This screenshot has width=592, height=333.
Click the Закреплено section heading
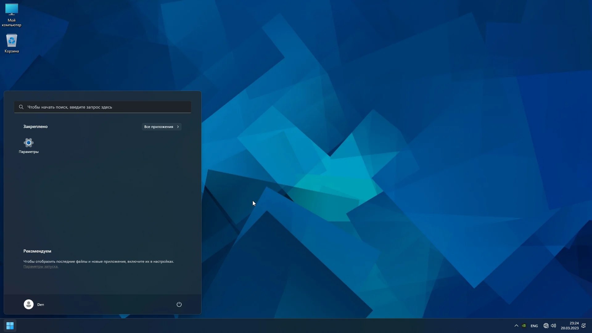coord(35,126)
